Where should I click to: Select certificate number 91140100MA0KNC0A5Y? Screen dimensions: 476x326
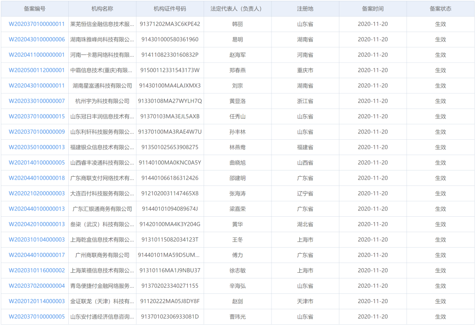pyautogui.click(x=170, y=163)
